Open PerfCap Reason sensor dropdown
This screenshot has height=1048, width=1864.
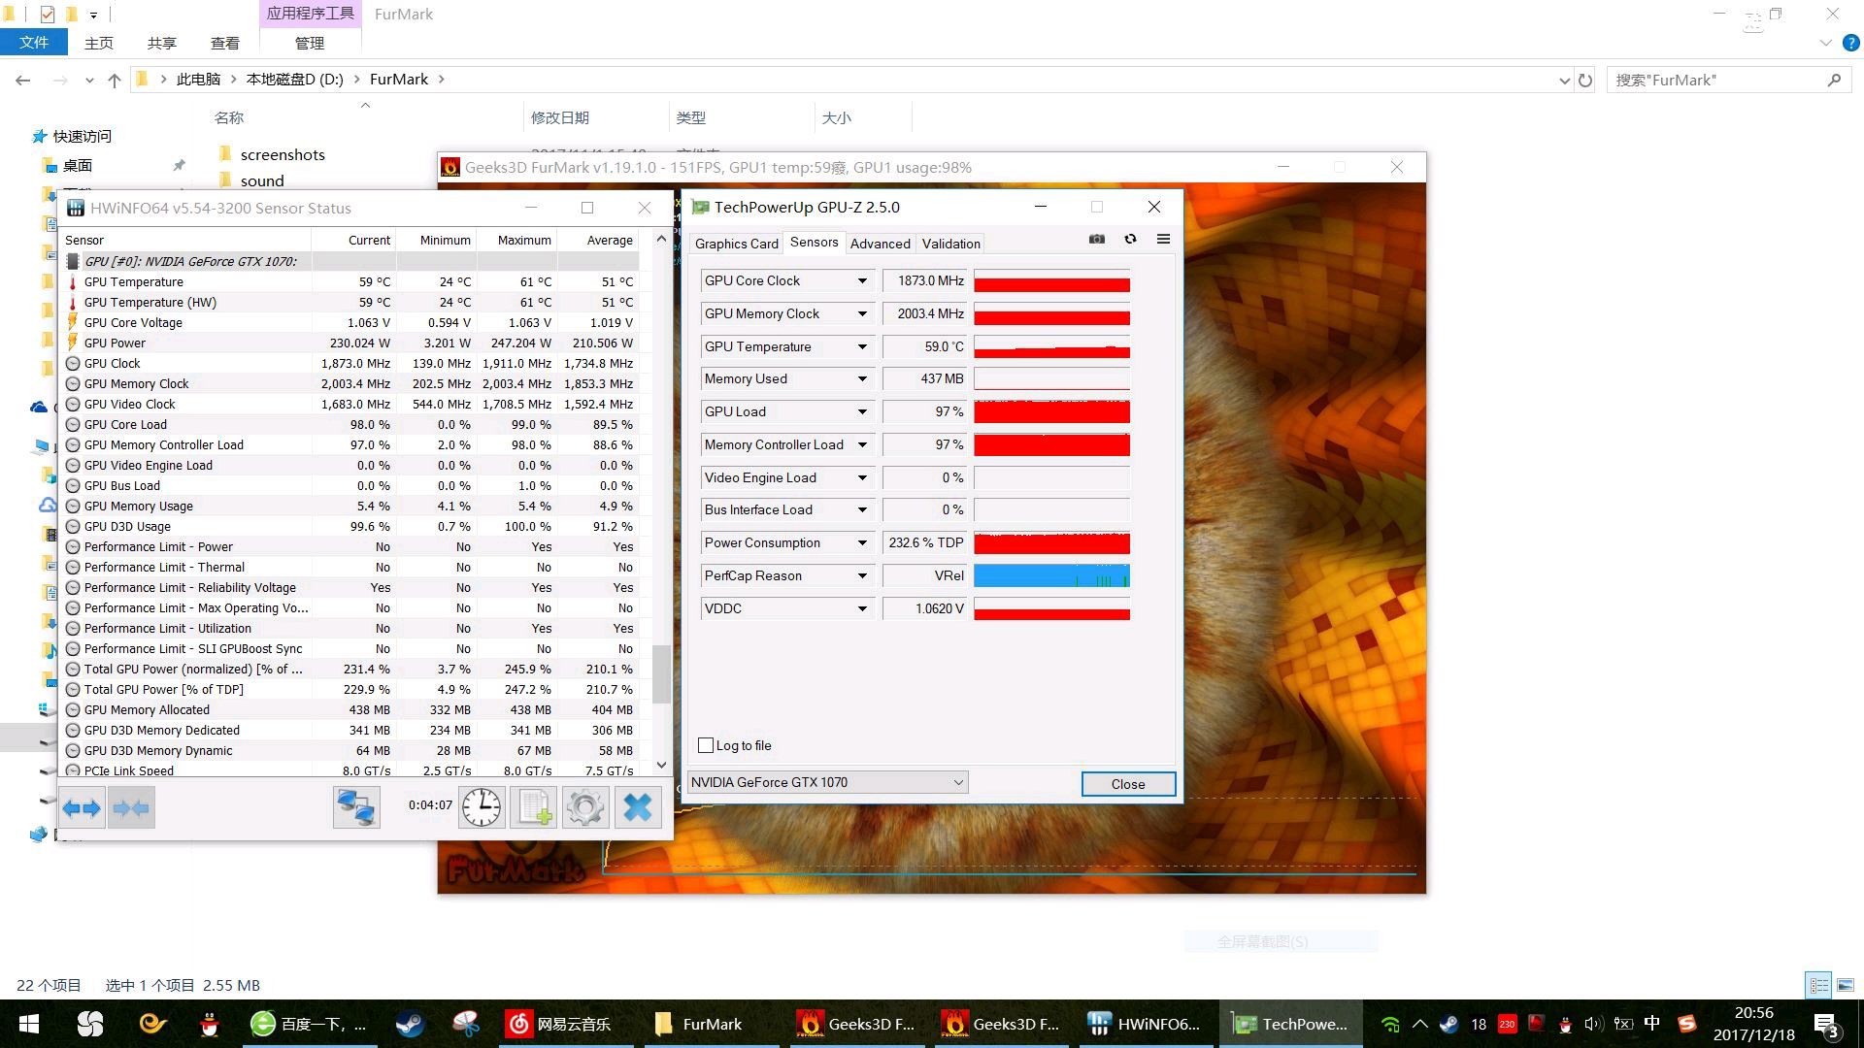tap(861, 576)
